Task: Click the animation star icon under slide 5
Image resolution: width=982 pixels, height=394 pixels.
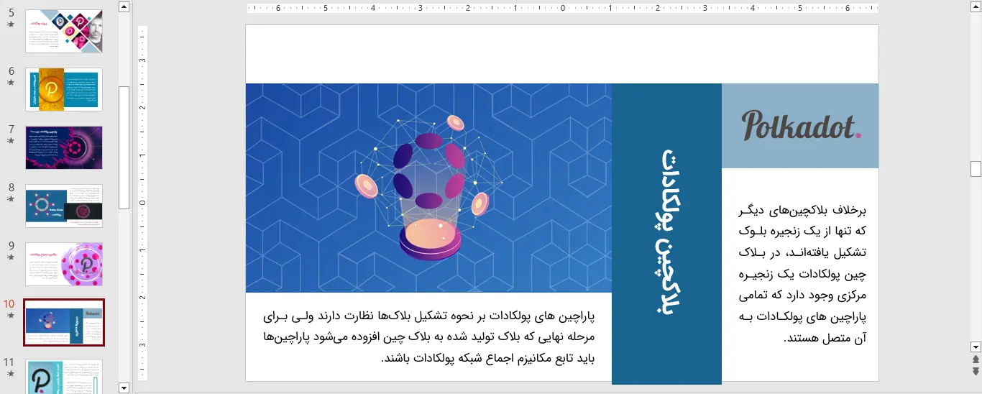Action: tap(11, 24)
